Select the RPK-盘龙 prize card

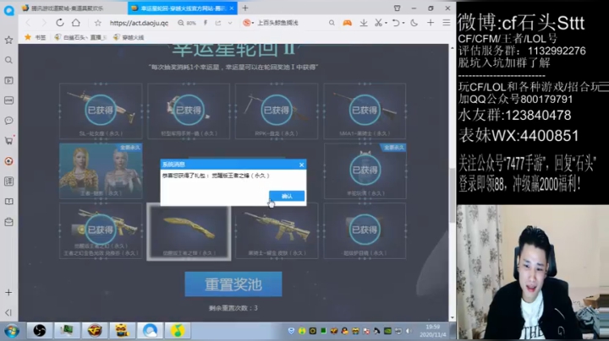(x=277, y=111)
